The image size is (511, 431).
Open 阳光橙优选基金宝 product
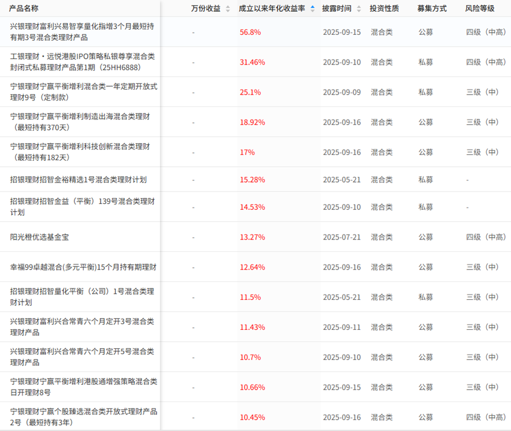(40, 237)
